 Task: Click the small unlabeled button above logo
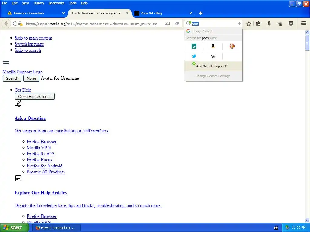(x=6, y=63)
